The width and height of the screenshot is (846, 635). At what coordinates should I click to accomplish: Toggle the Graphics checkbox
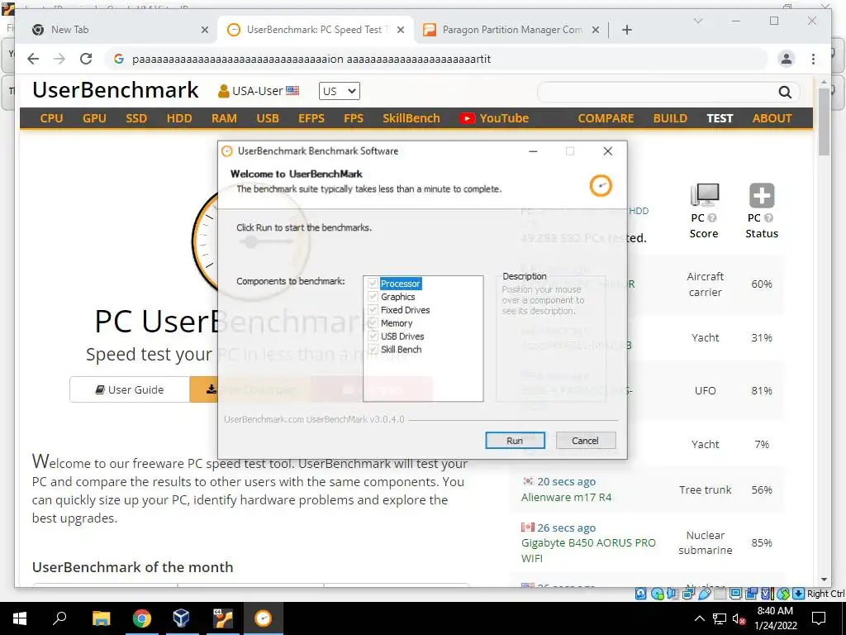pyautogui.click(x=373, y=297)
